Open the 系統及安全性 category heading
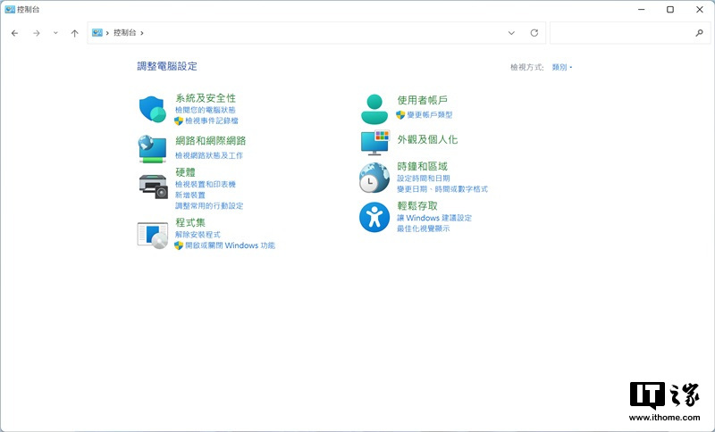Image resolution: width=715 pixels, height=432 pixels. pyautogui.click(x=206, y=98)
